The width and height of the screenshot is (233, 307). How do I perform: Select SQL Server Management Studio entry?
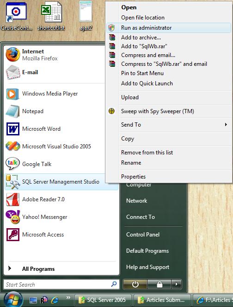pos(61,182)
